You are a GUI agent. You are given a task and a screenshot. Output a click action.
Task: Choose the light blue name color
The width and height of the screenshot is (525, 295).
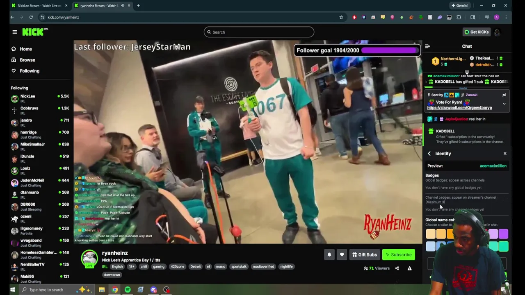430,246
